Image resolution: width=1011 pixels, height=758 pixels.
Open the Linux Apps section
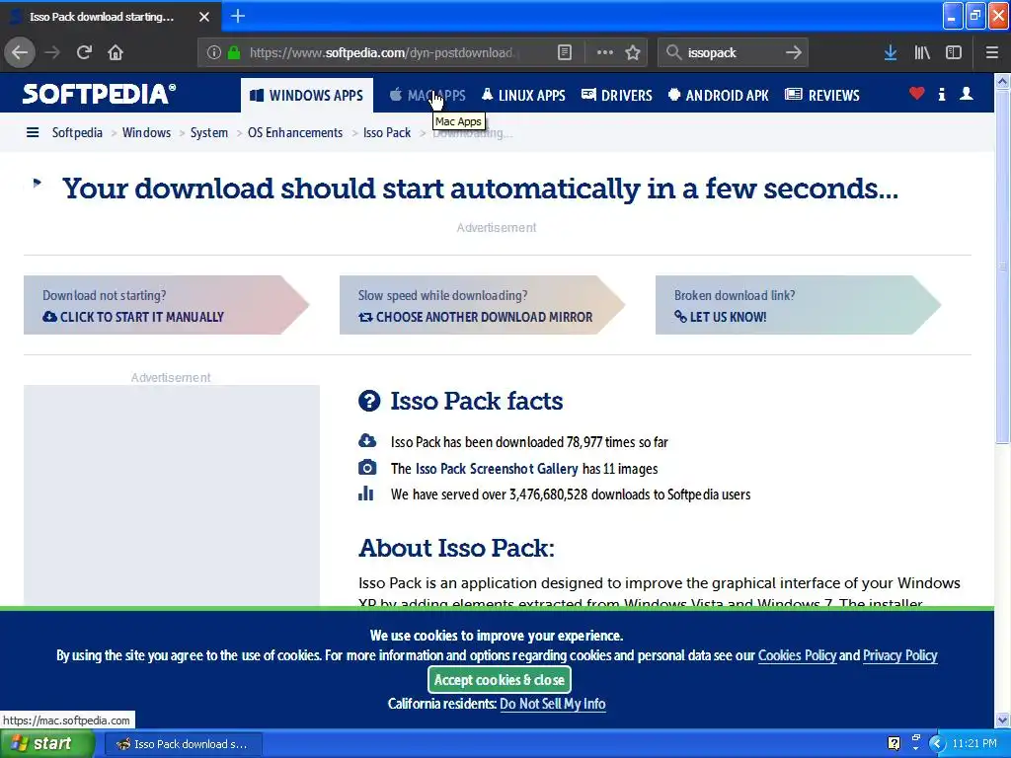tap(523, 96)
